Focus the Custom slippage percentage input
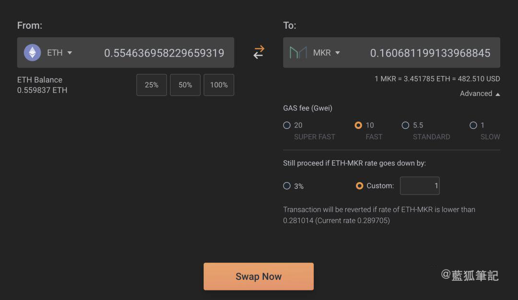This screenshot has width=518, height=300. tap(420, 186)
